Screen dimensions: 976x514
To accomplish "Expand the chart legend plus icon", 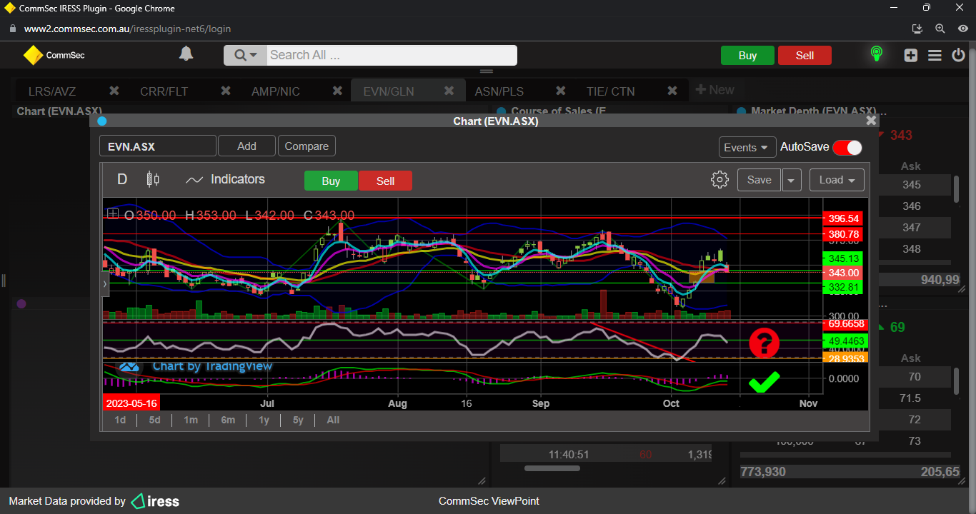I will pyautogui.click(x=113, y=213).
